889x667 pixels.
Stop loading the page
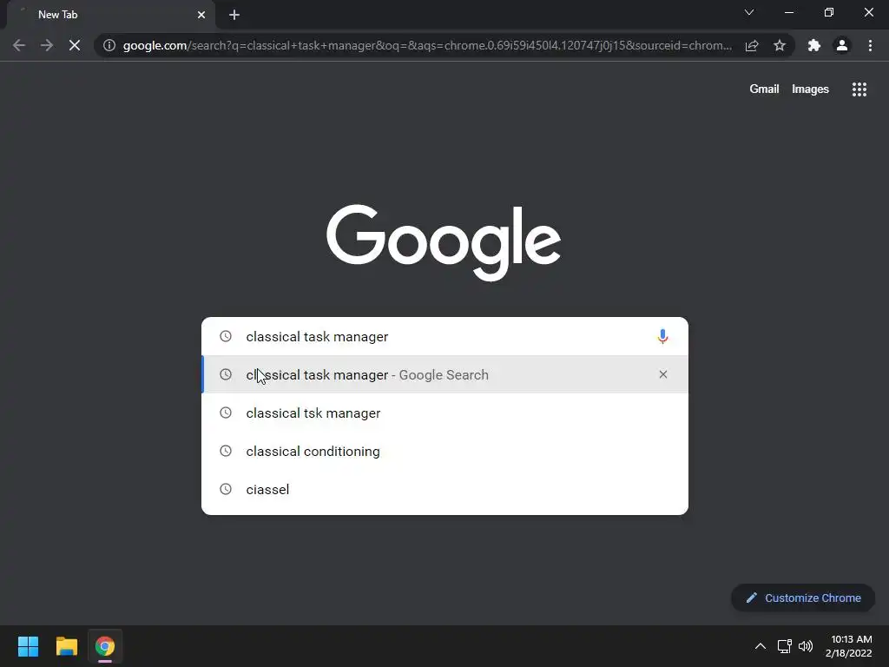[x=75, y=45]
